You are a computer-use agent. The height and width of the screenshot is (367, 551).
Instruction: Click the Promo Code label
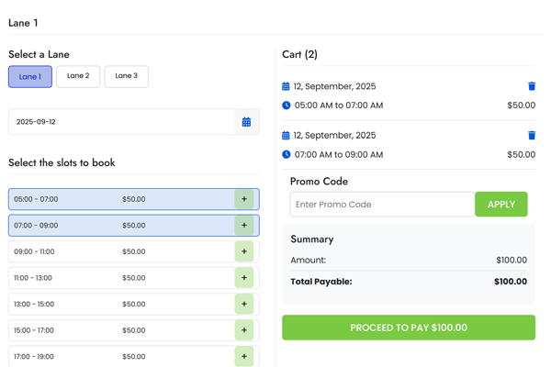[319, 182]
